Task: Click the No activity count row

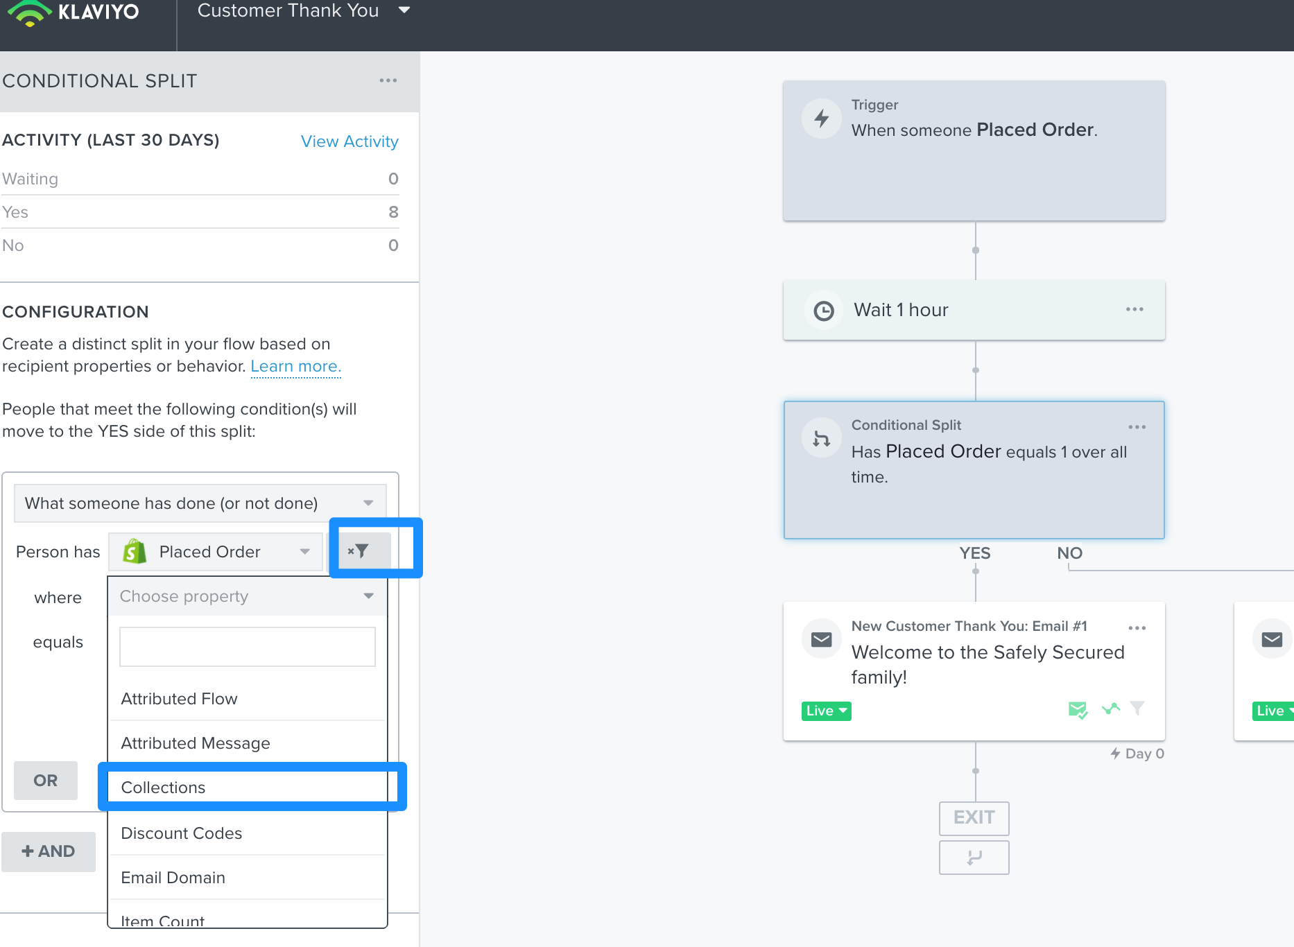Action: click(x=200, y=245)
